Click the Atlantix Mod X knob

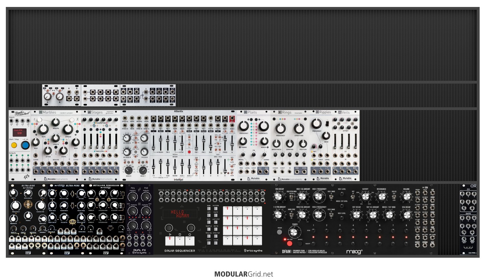[128, 170]
